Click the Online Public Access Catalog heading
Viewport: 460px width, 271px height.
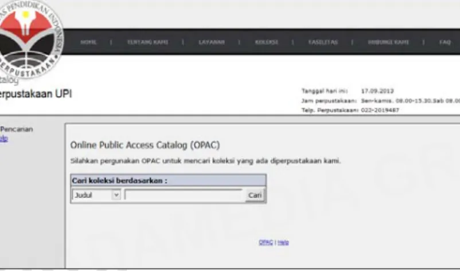pyautogui.click(x=145, y=145)
